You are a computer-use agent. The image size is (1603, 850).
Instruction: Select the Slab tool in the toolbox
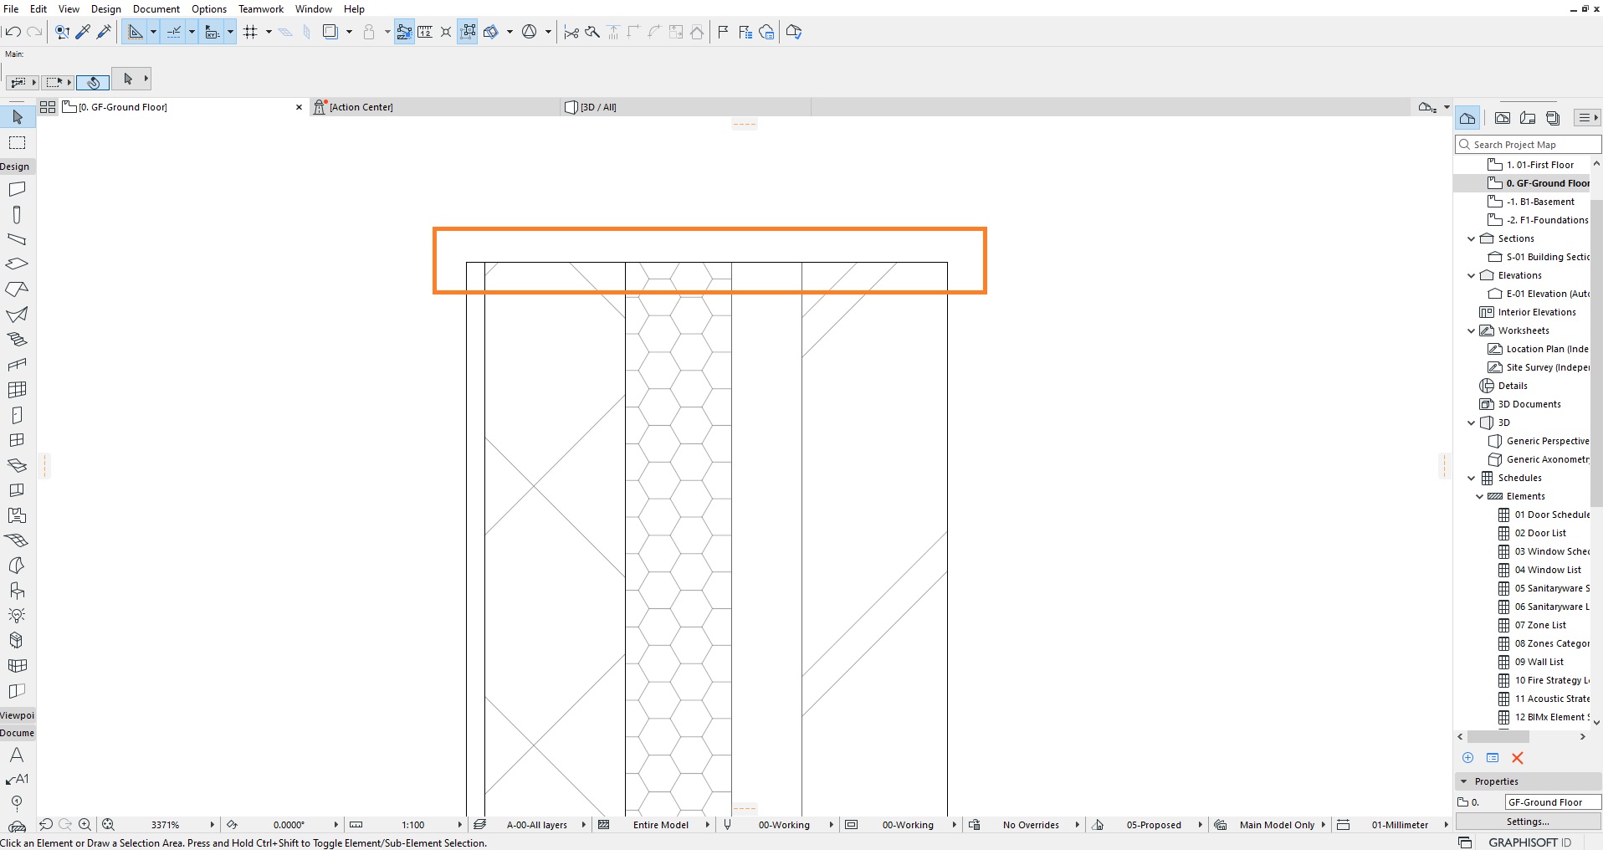(17, 264)
